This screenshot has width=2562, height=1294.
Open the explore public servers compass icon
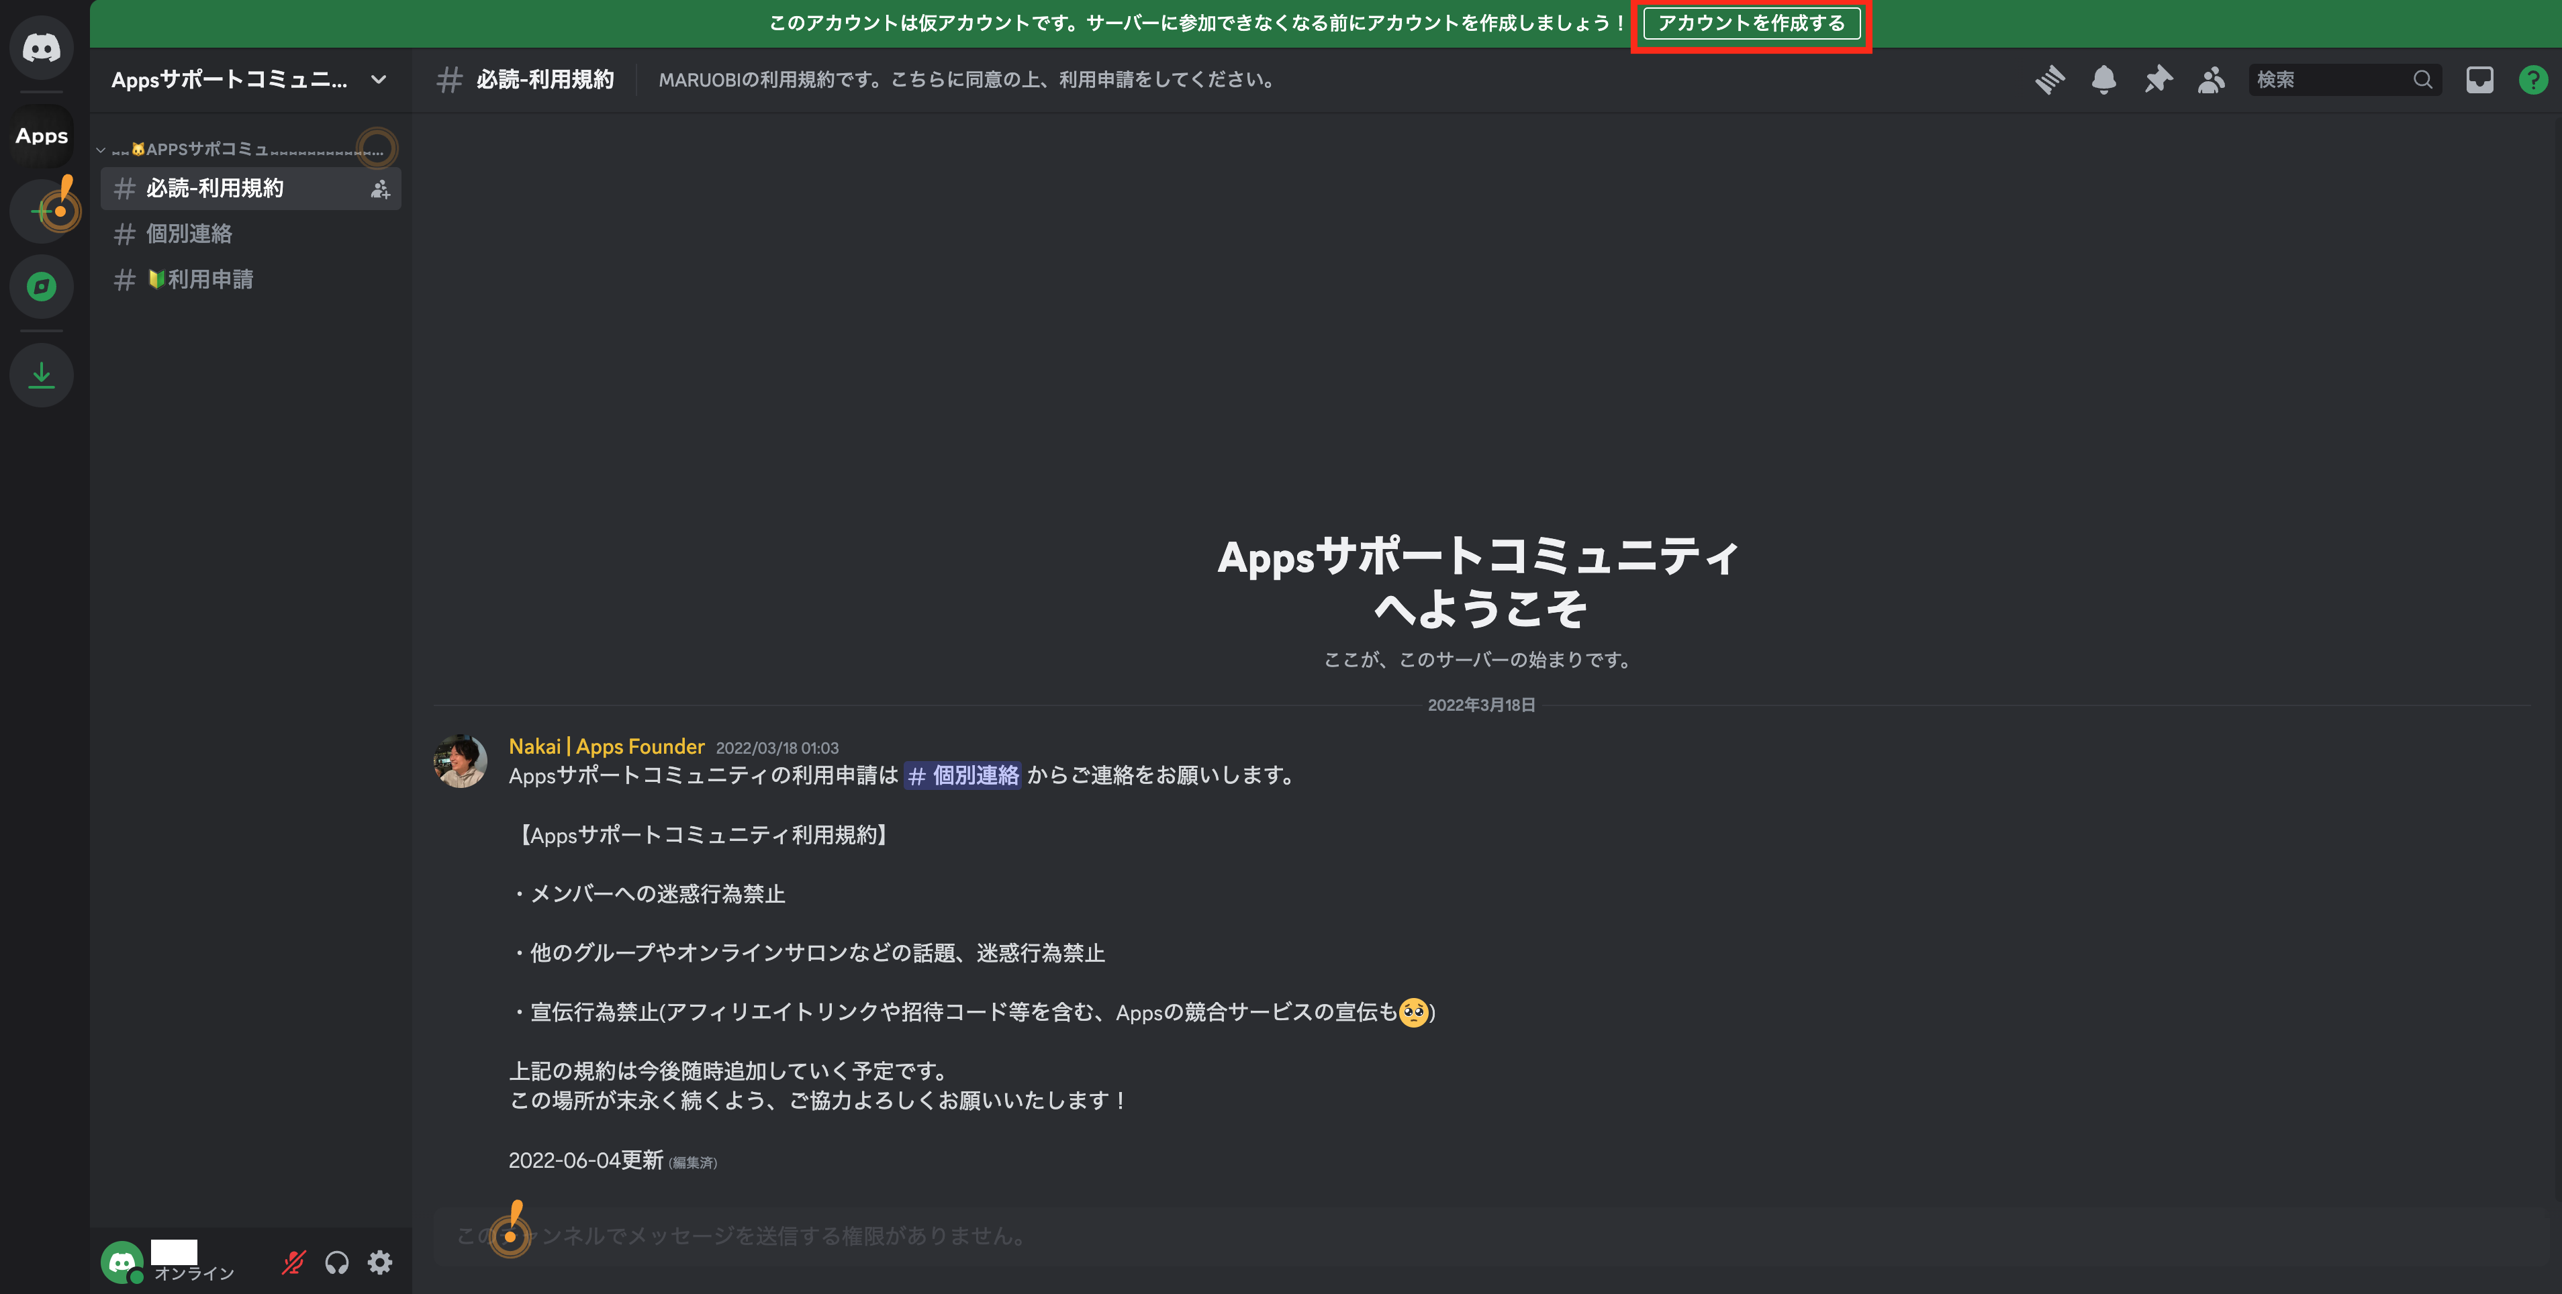(41, 286)
